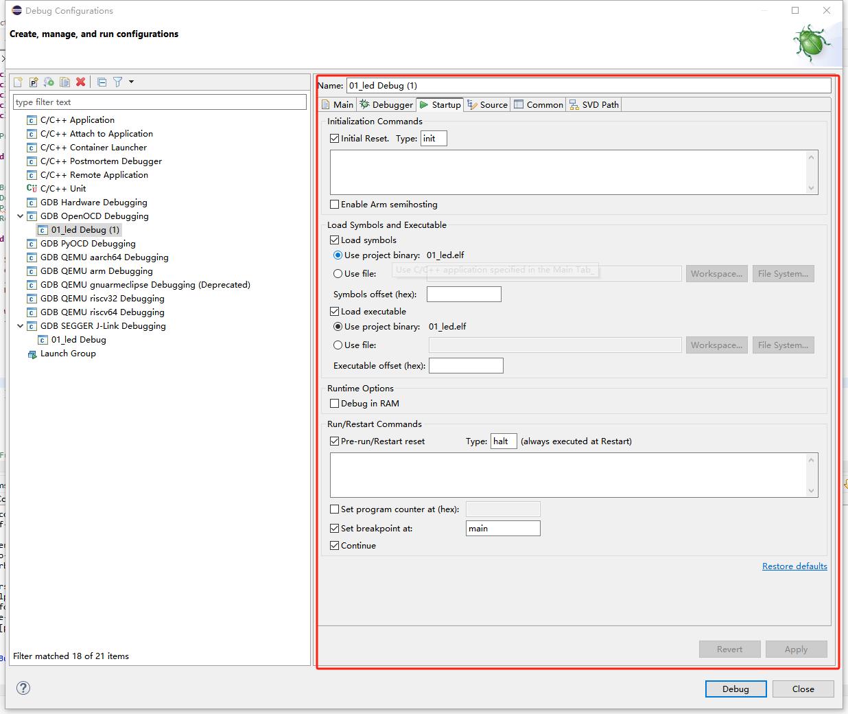Click the Launch Group icon
This screenshot has width=848, height=714.
pos(32,354)
